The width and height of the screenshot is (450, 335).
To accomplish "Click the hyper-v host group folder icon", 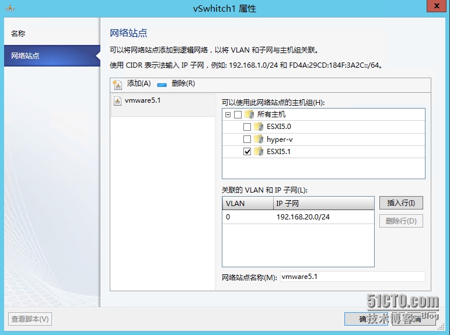I will click(259, 139).
